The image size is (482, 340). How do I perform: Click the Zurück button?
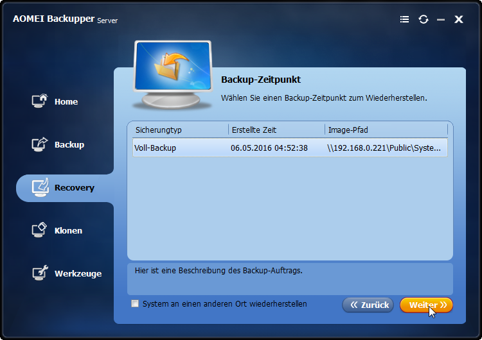(x=368, y=305)
